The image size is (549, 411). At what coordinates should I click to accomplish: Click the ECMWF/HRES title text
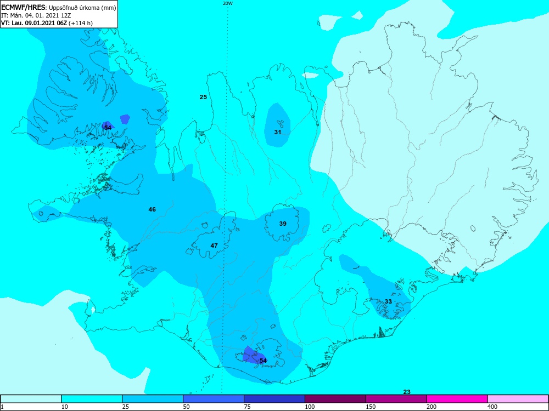(x=24, y=7)
